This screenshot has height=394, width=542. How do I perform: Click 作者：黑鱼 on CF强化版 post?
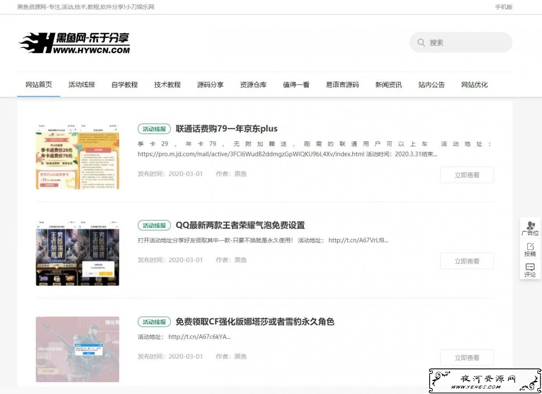coord(231,356)
